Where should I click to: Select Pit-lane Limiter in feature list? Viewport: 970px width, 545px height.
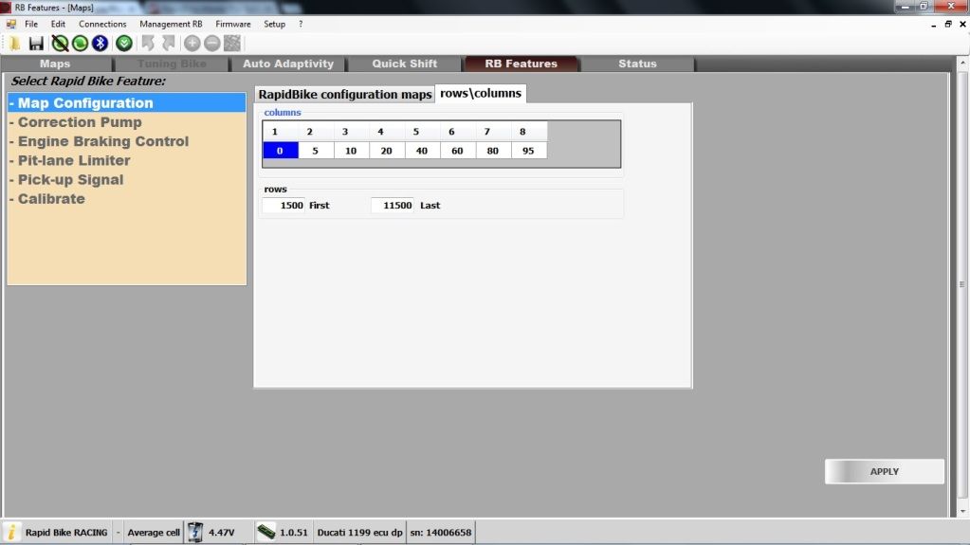(74, 160)
